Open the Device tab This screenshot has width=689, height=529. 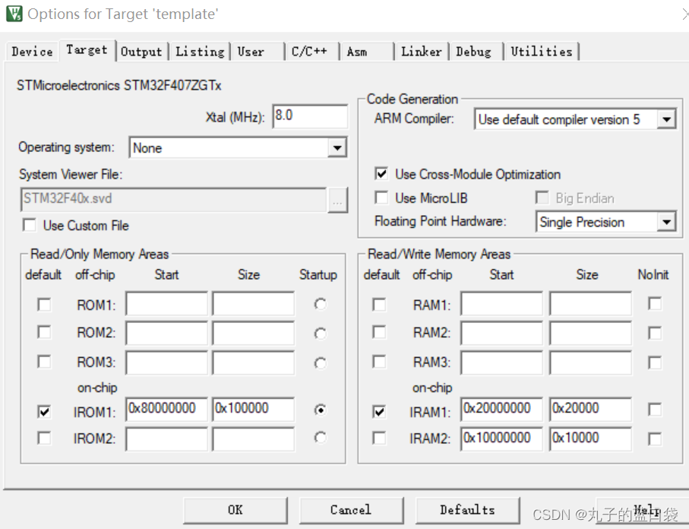32,52
